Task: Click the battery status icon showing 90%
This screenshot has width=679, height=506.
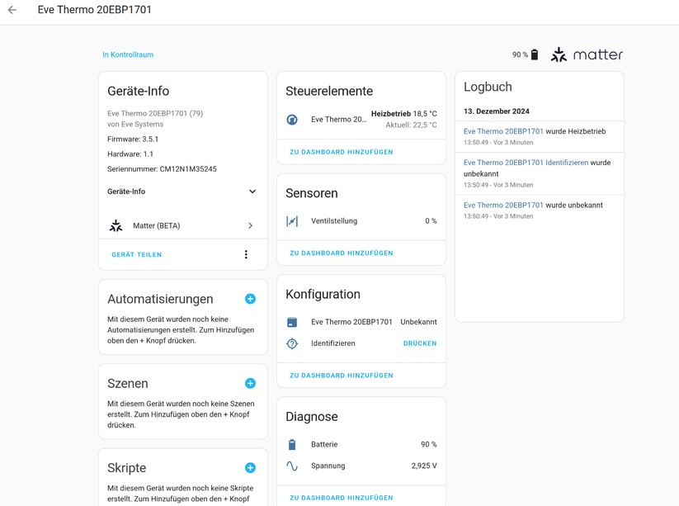Action: click(x=535, y=54)
